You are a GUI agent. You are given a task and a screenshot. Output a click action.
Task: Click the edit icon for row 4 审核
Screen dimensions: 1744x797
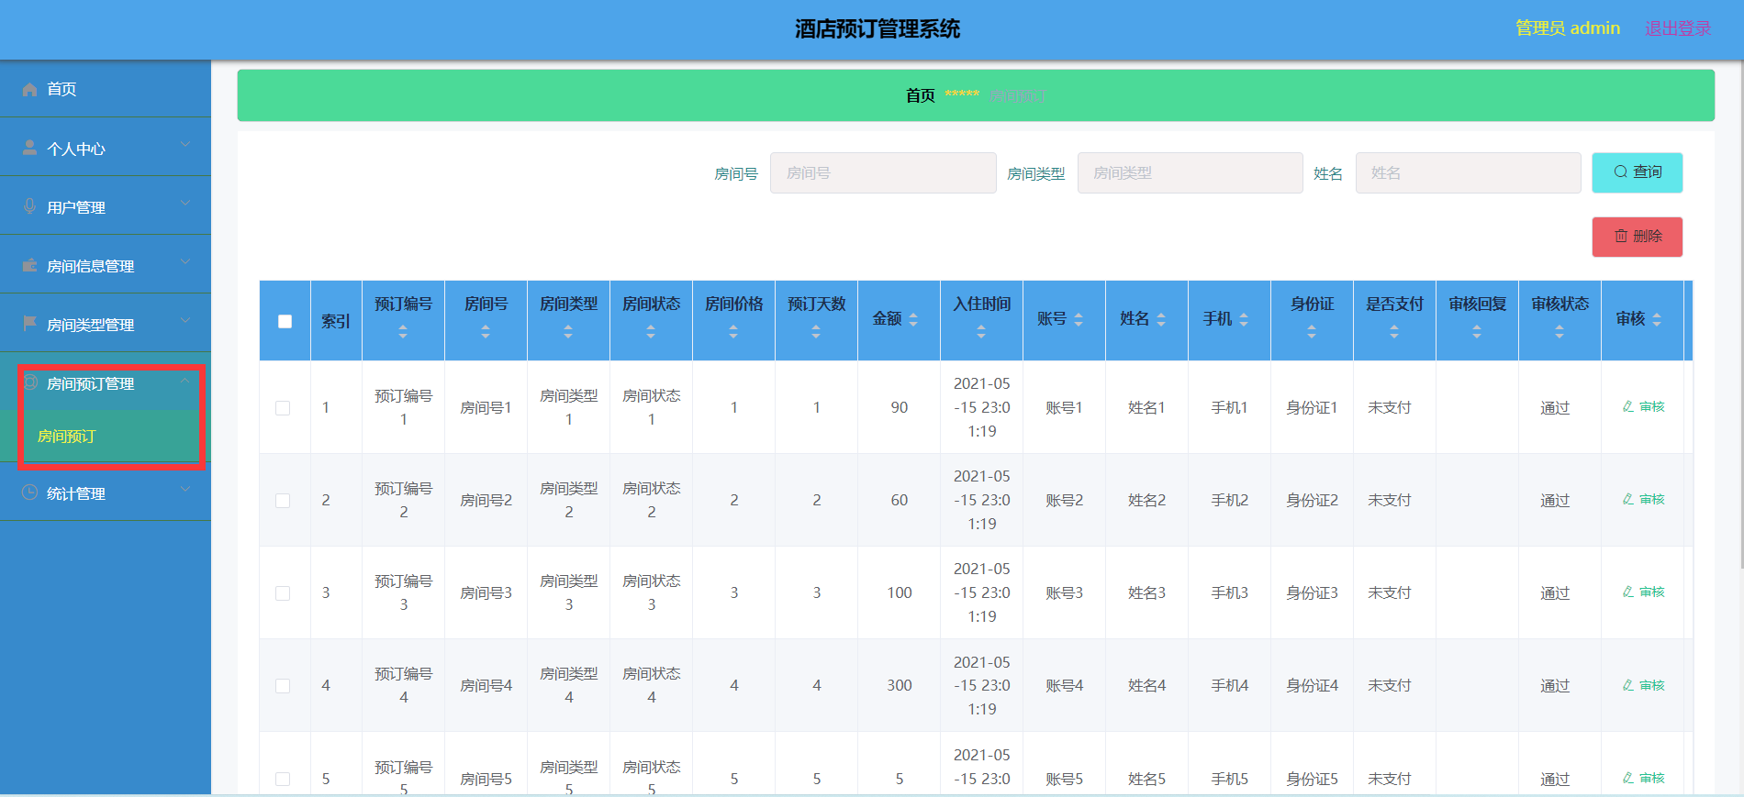pos(1627,685)
